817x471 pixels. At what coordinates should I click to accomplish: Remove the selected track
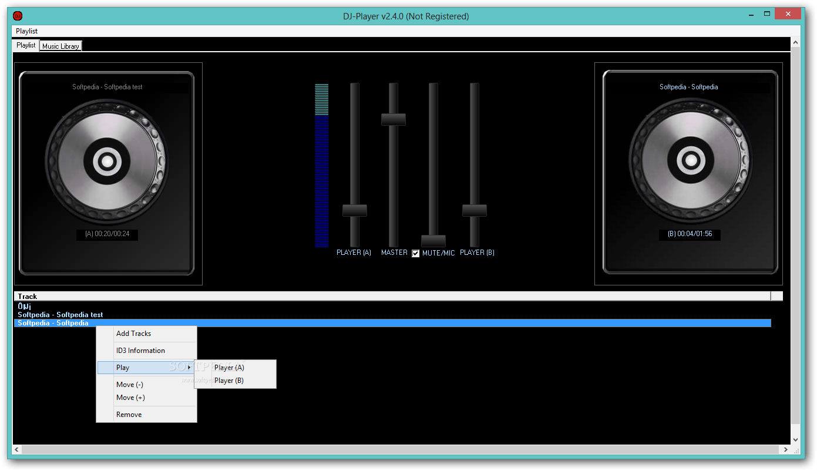[x=129, y=414]
